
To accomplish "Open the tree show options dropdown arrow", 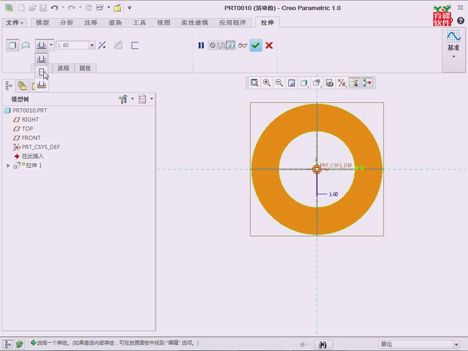I will point(152,99).
